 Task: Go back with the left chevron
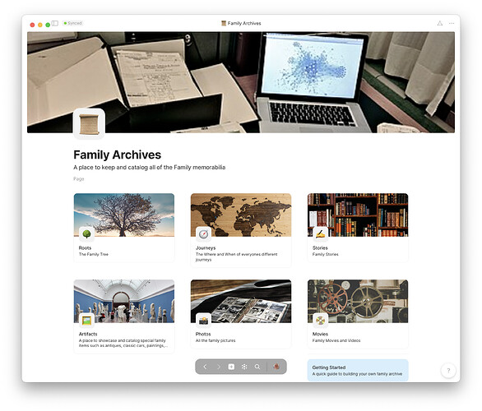205,367
